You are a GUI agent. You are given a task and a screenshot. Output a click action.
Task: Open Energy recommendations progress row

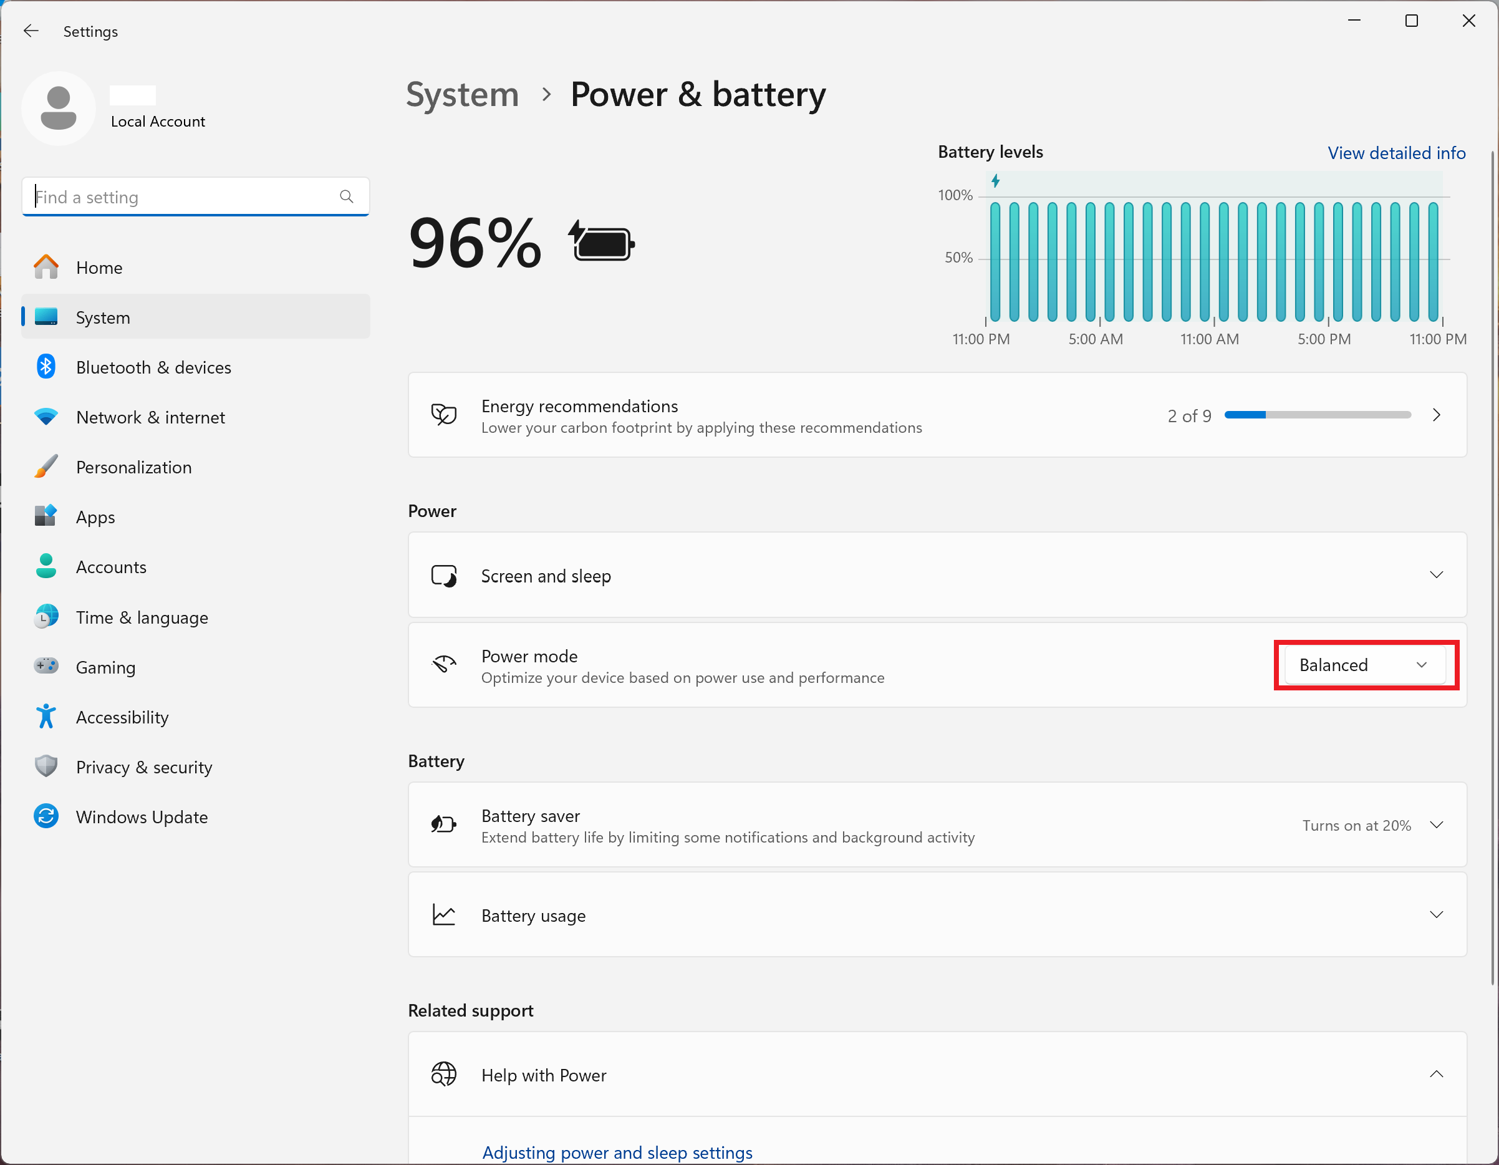937,415
